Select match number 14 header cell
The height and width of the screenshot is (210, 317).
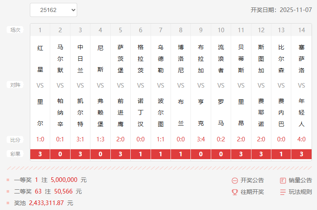click(x=301, y=30)
